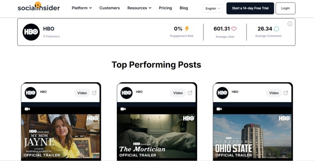Click the 0 Followers text

[x=51, y=36]
